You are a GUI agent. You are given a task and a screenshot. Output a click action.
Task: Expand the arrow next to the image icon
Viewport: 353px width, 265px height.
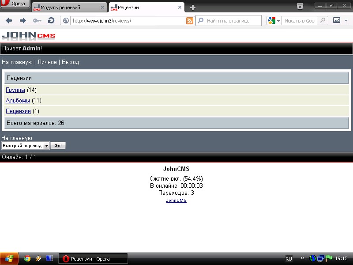point(346,21)
